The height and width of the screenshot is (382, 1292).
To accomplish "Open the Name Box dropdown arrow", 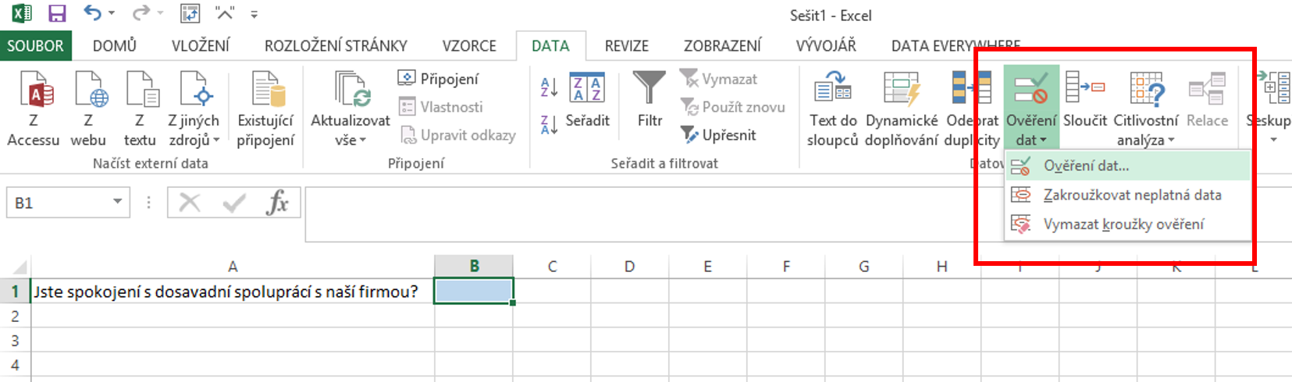I will [117, 202].
